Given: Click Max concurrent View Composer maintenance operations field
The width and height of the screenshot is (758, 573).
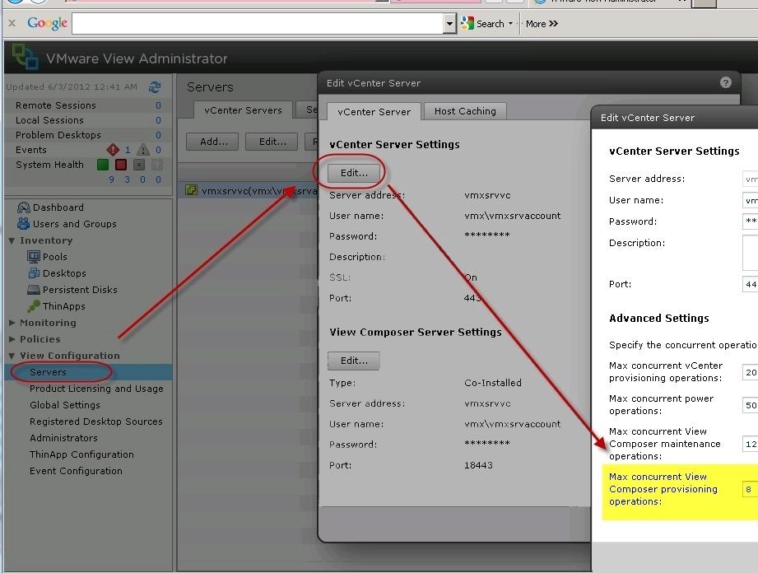Looking at the screenshot, I should click(751, 444).
